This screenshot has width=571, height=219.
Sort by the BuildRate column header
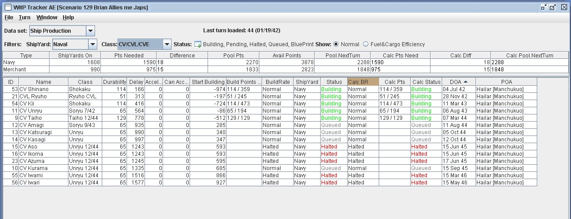(x=278, y=82)
